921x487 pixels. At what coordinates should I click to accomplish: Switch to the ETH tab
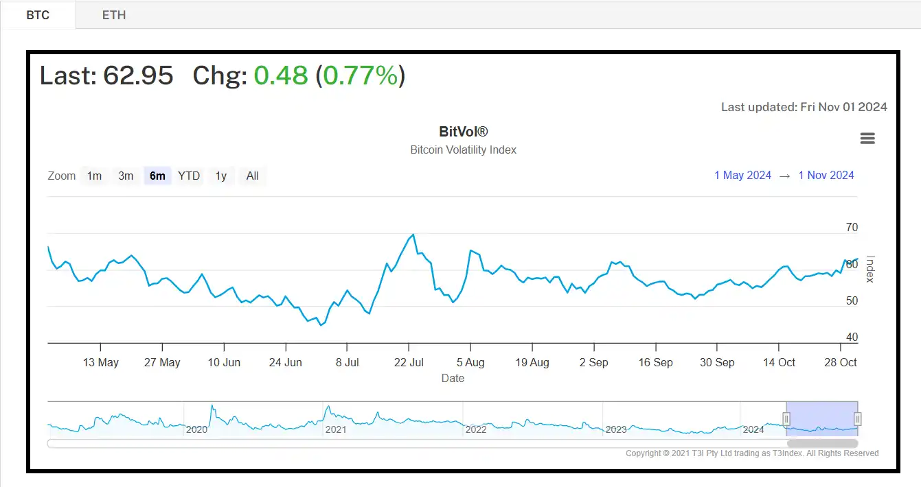(114, 14)
